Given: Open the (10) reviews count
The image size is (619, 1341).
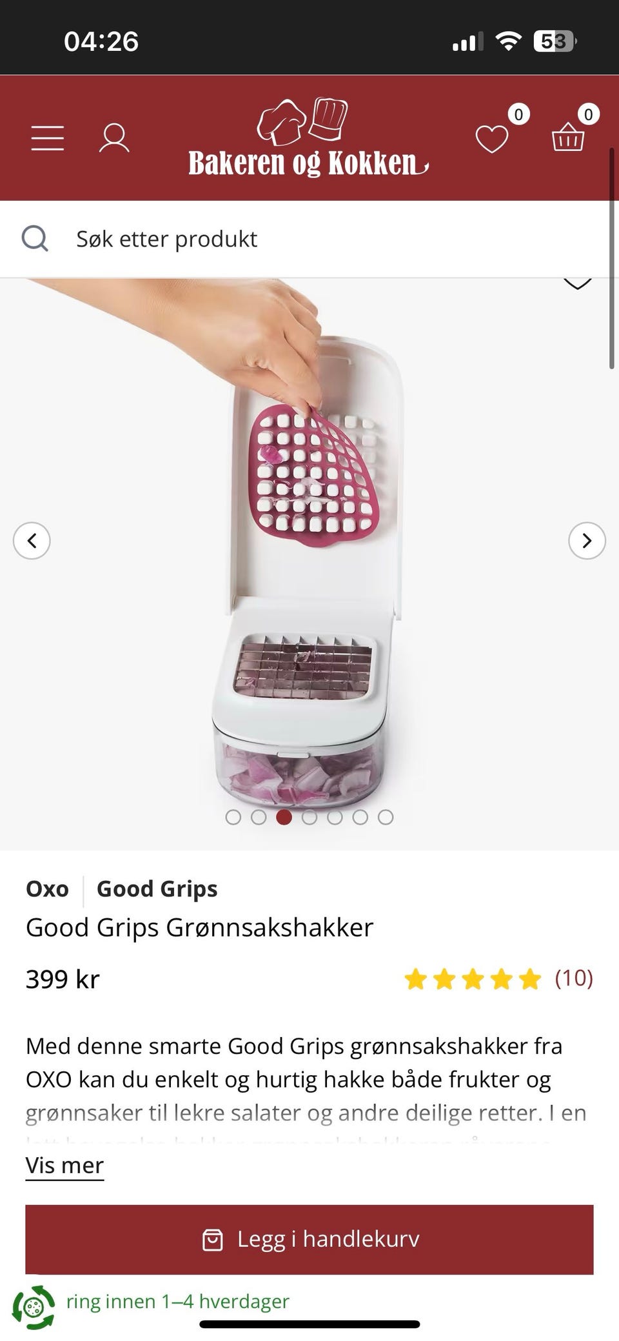Looking at the screenshot, I should pos(574,978).
